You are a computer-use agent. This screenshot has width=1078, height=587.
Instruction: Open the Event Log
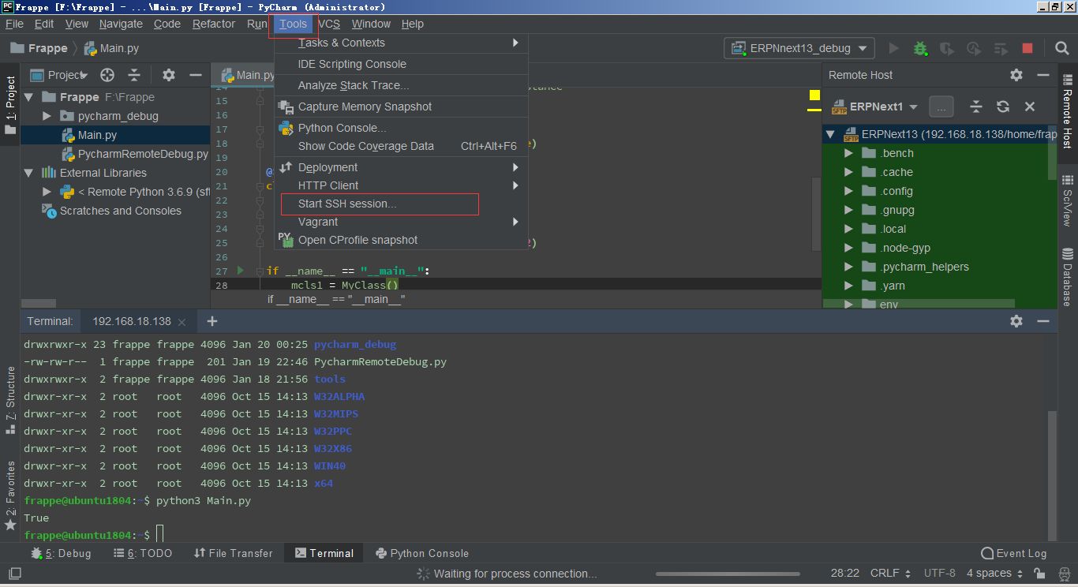point(1013,553)
